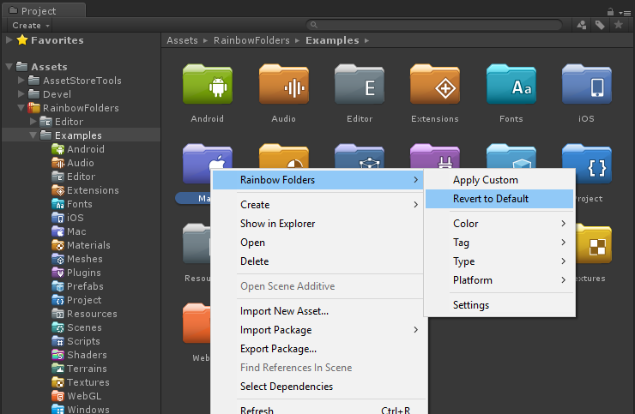Expand the Color submenu
Image resolution: width=635 pixels, height=414 pixels.
(x=499, y=224)
